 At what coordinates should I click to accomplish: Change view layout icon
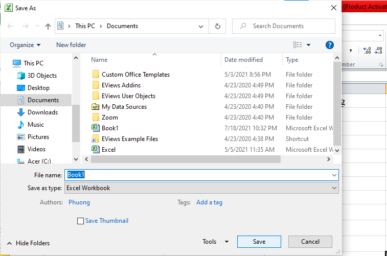pyautogui.click(x=298, y=45)
